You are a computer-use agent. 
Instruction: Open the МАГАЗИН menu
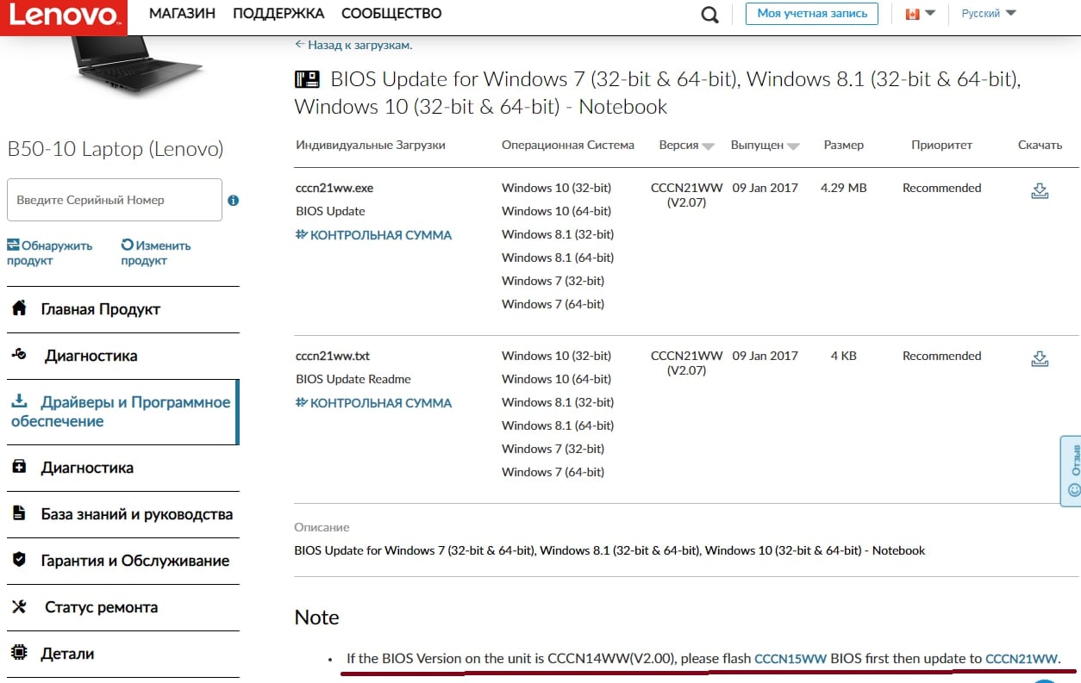[x=182, y=14]
